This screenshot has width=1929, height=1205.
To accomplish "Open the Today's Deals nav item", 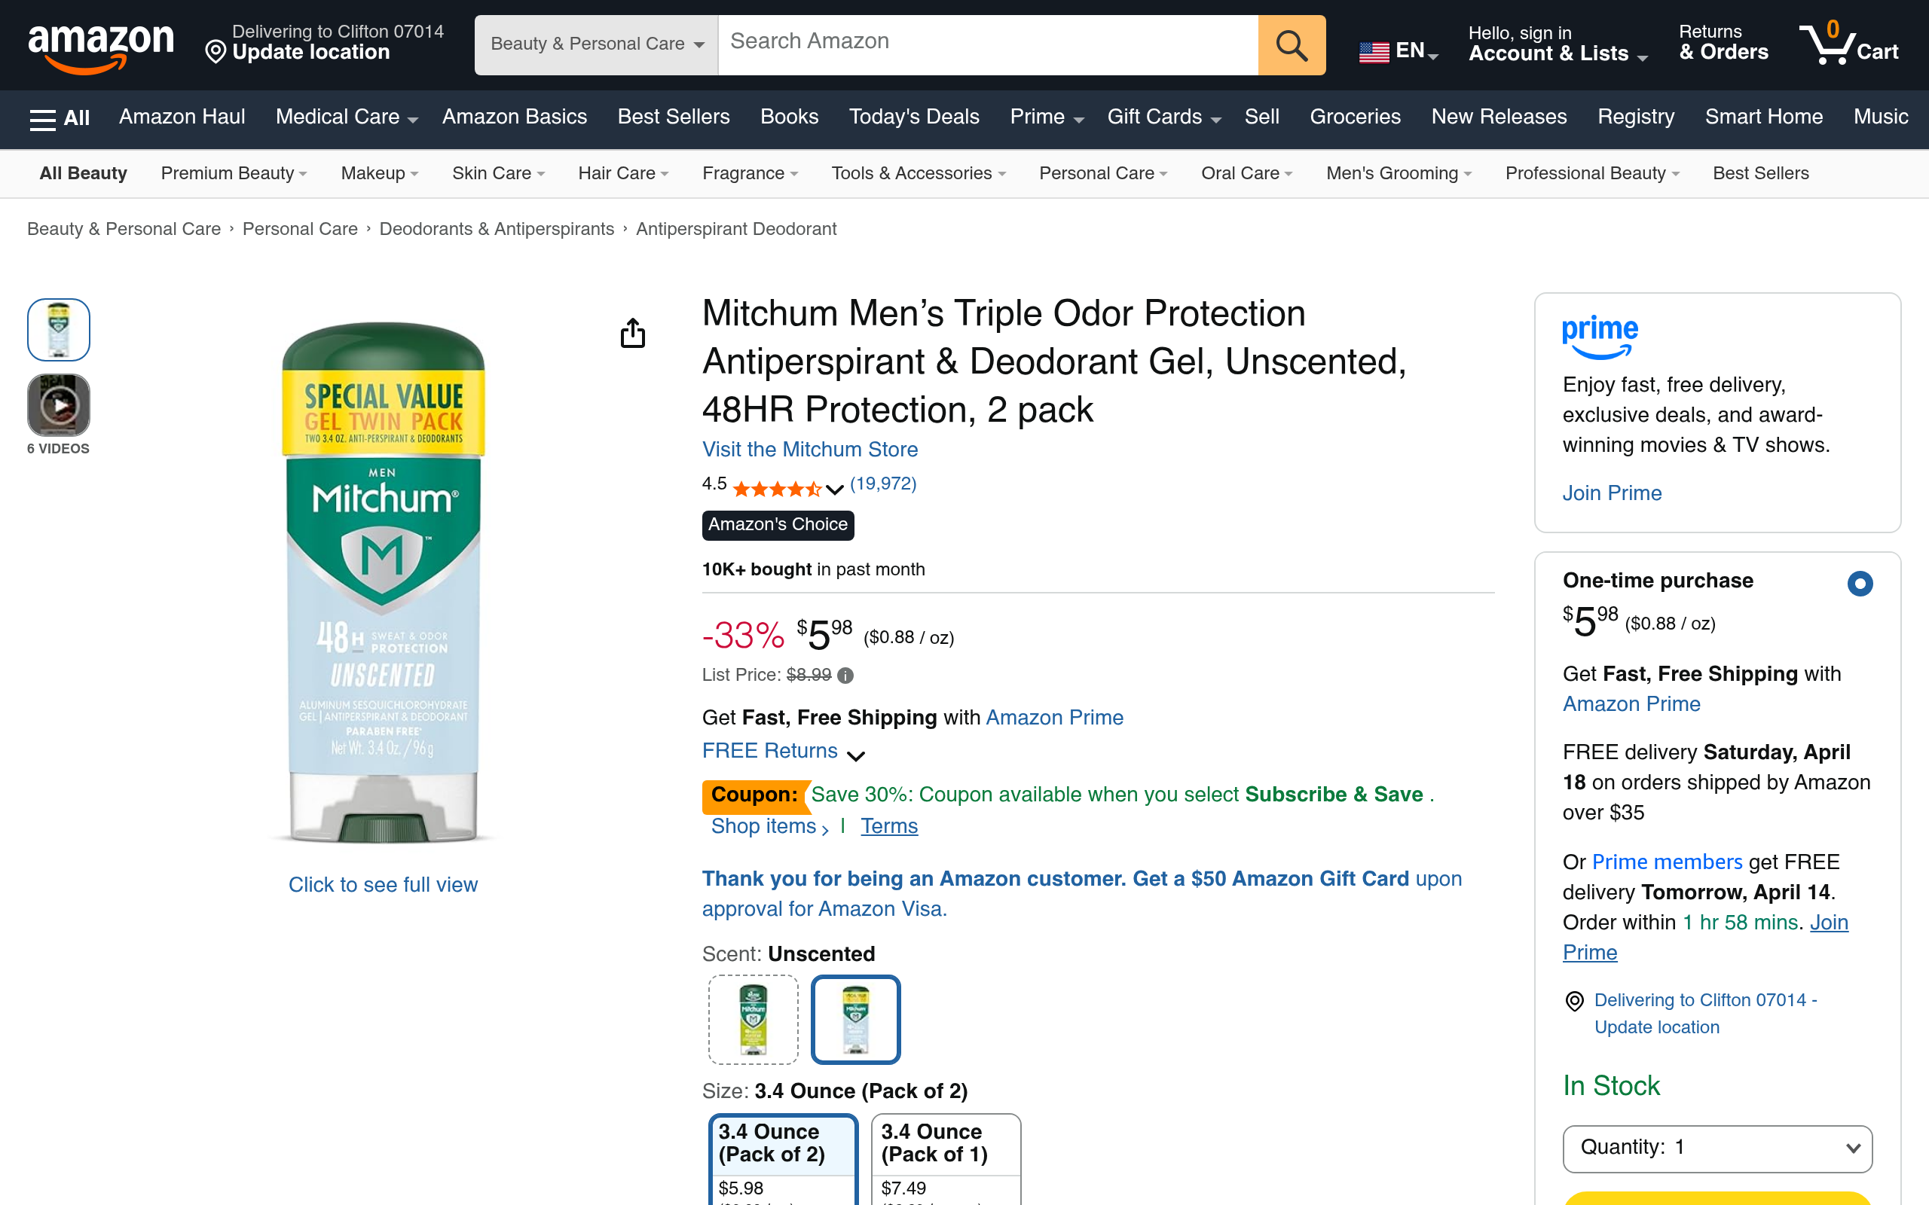I will [913, 117].
